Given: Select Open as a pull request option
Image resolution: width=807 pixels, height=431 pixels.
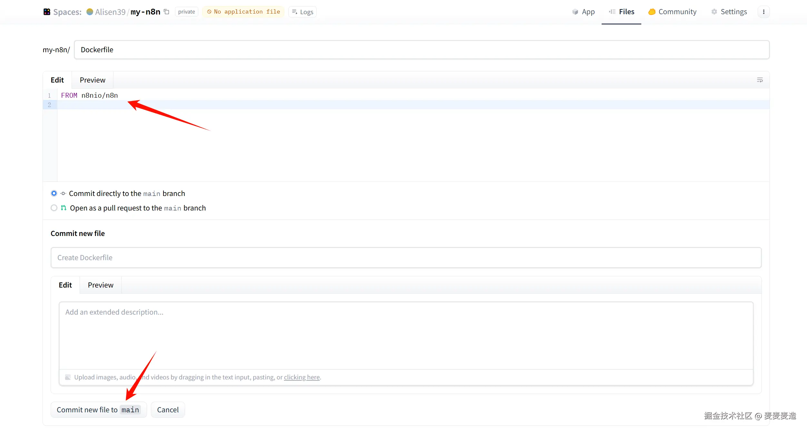Looking at the screenshot, I should [x=54, y=208].
